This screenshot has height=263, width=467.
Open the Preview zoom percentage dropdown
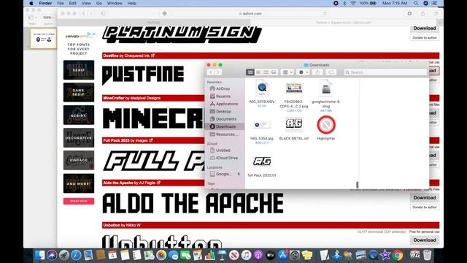point(48,18)
